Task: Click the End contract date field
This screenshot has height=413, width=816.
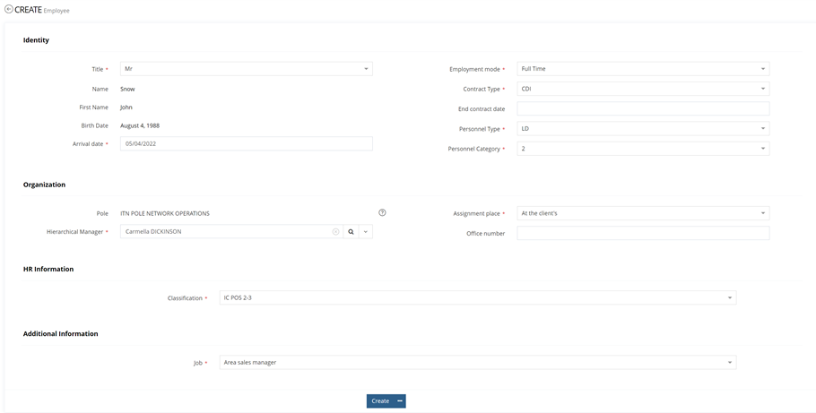Action: [642, 109]
